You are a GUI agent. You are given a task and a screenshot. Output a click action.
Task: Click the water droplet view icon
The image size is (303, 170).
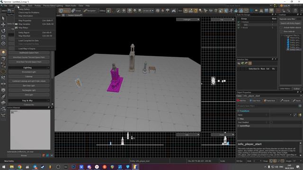click(236, 11)
